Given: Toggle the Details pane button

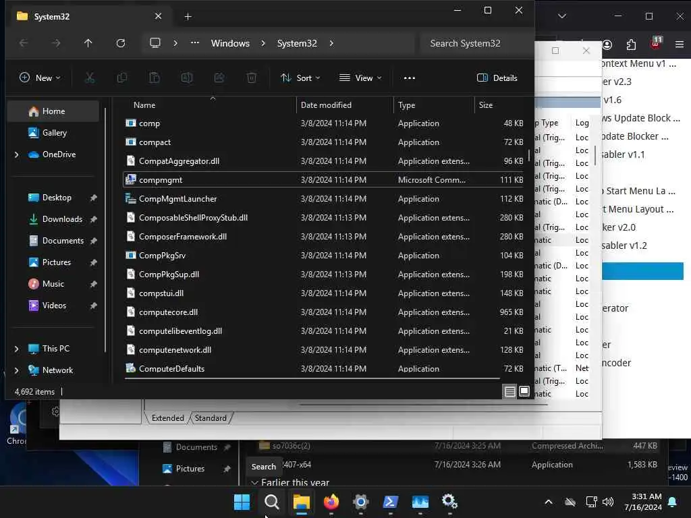Looking at the screenshot, I should pos(497,78).
